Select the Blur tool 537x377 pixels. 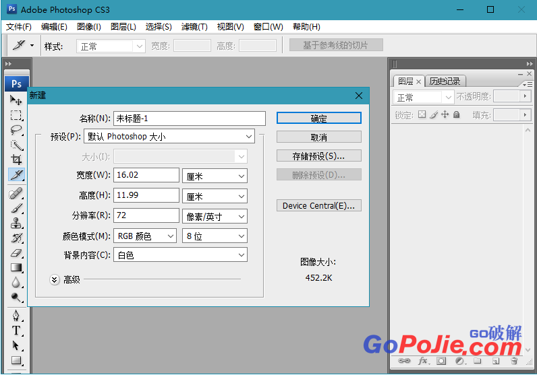pyautogui.click(x=16, y=283)
